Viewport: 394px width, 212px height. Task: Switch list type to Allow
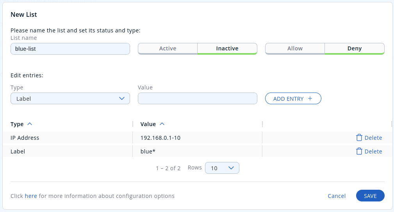tap(295, 48)
